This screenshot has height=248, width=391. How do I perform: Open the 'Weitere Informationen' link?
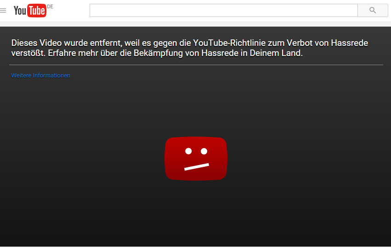click(40, 75)
